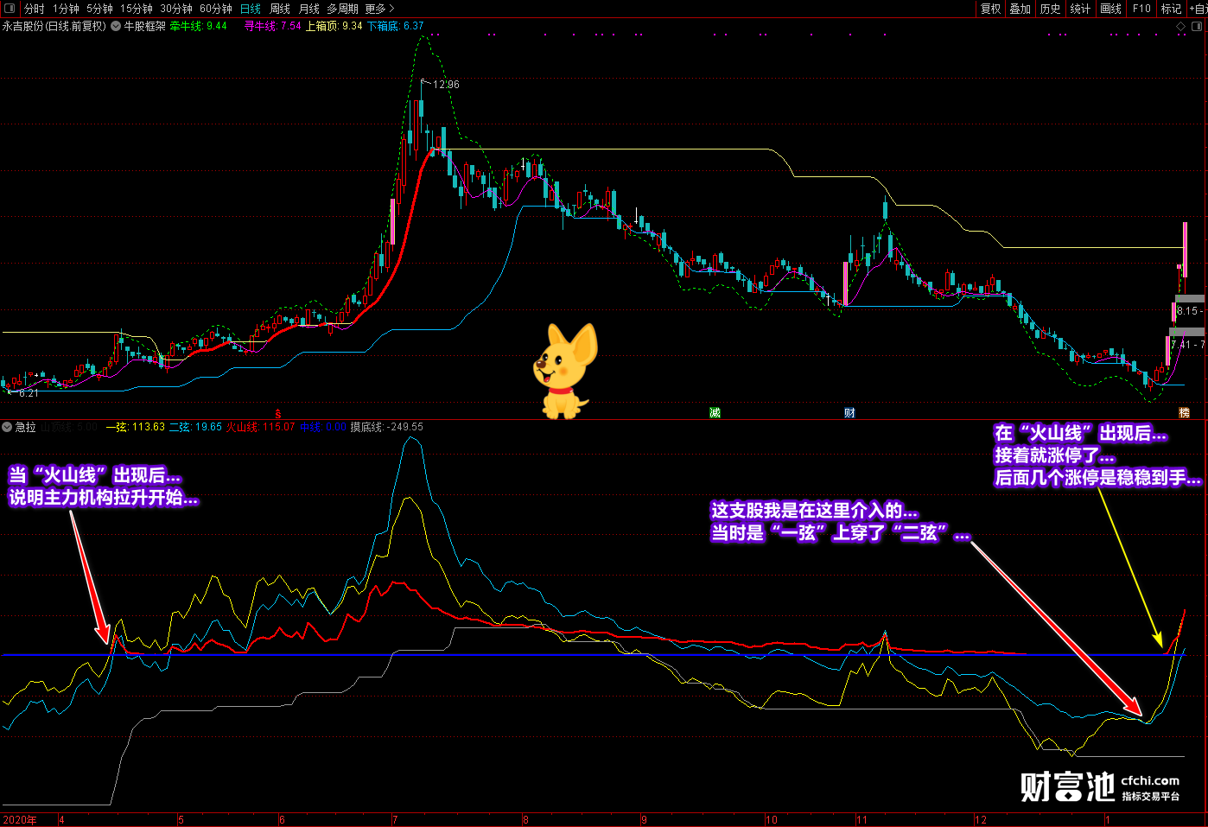
Task: Click the 火山线: 115.07 indicator value
Action: (x=260, y=427)
